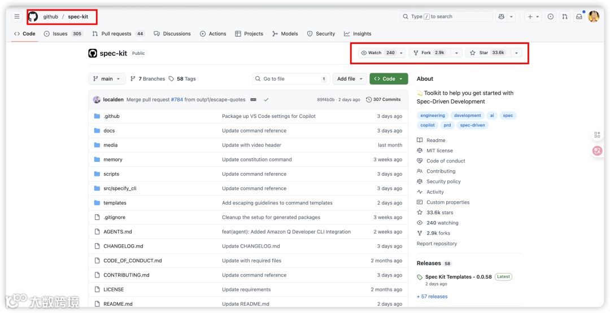Viewport: 610px width, 313px height.
Task: Open the .gitignore file
Action: 114,218
